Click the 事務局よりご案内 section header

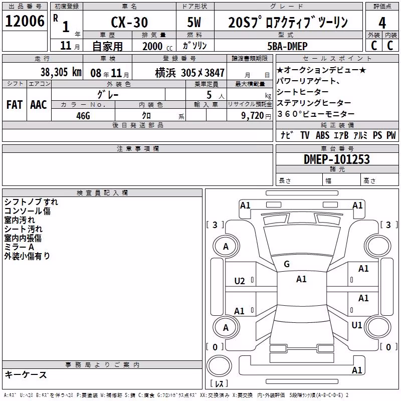[102, 365]
